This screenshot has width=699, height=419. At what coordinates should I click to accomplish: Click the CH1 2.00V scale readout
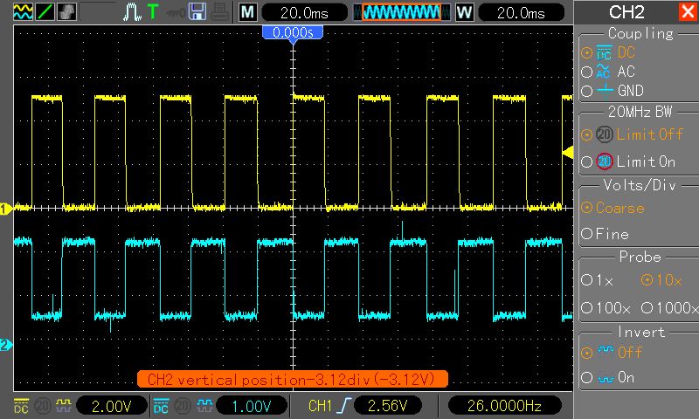coord(112,405)
